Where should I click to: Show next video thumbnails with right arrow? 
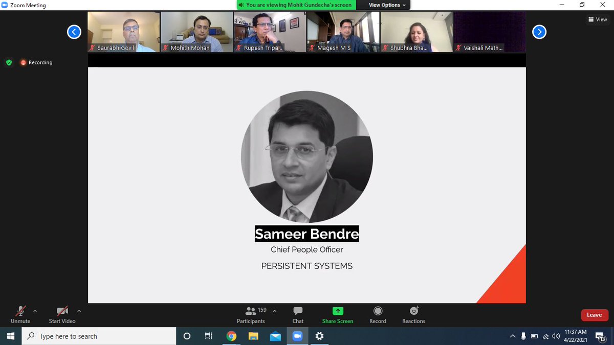(539, 32)
